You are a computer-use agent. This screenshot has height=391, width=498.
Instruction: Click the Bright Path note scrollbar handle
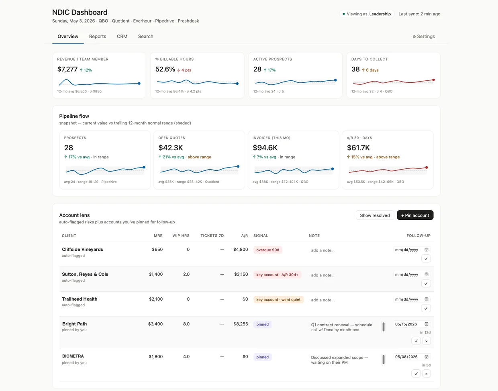pos(384,327)
